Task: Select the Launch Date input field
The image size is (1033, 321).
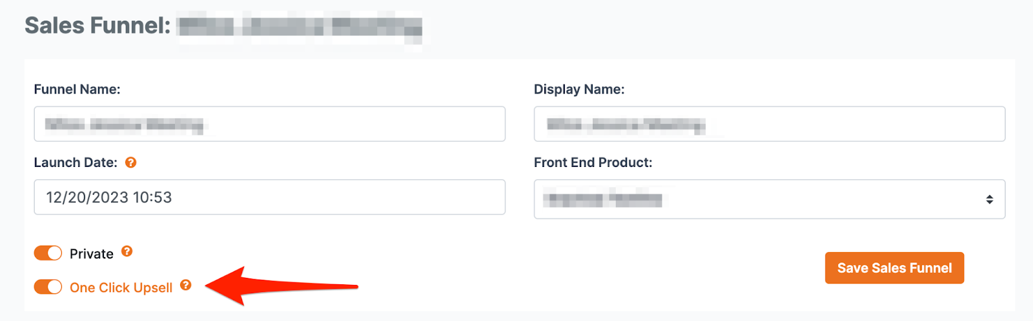Action: pyautogui.click(x=269, y=197)
